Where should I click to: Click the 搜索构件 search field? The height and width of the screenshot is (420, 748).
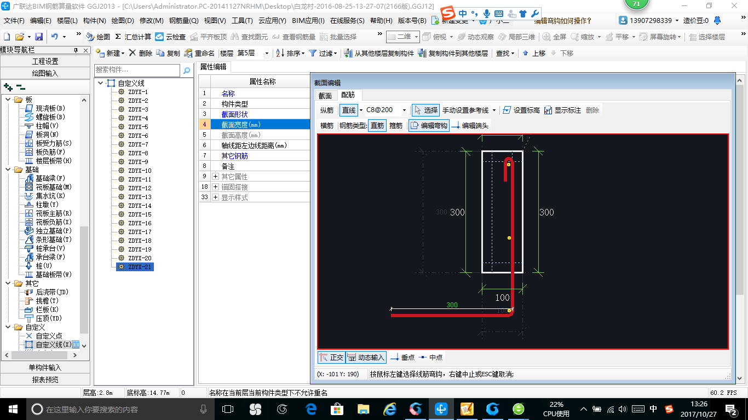(x=137, y=70)
